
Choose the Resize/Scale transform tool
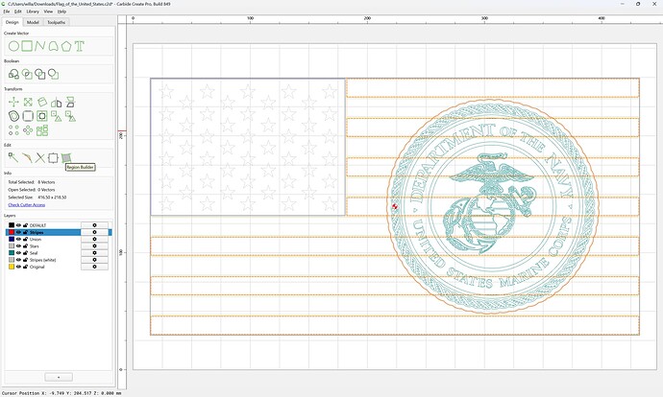[x=28, y=102]
